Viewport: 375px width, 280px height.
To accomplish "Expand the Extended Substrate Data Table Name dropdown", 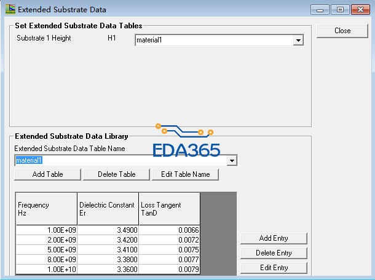I will [232, 160].
